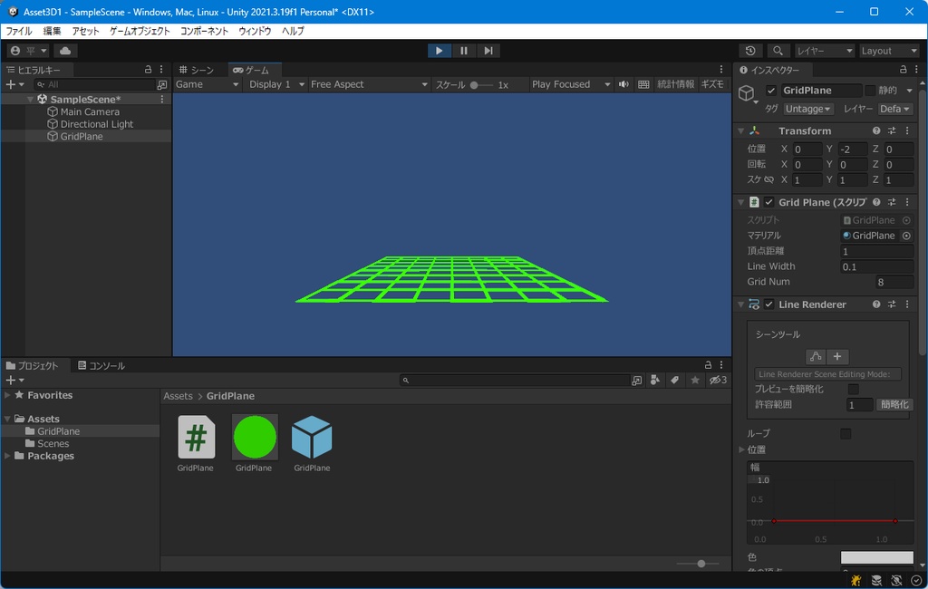Select the プロジェクト tab
Viewport: 928px width, 589px height.
pyautogui.click(x=33, y=366)
